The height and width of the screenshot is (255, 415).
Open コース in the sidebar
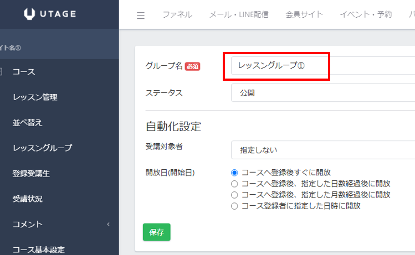point(24,72)
